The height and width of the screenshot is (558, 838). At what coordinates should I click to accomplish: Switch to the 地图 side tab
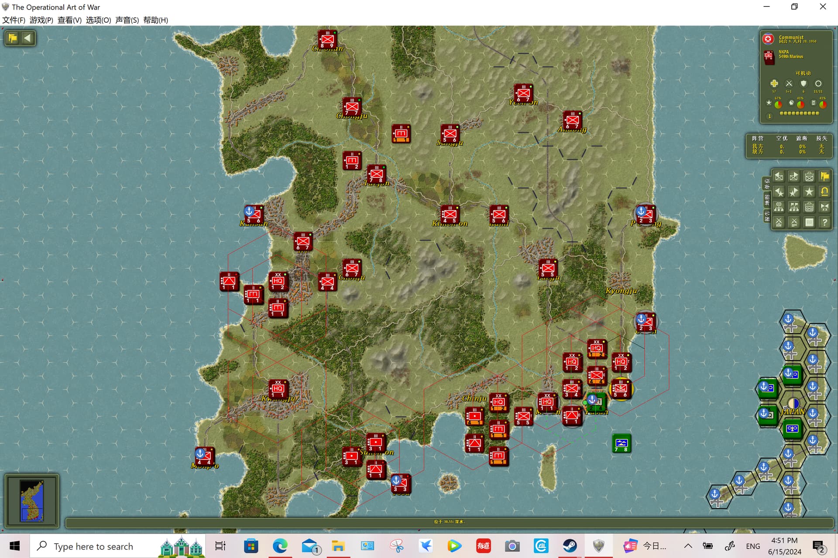coord(767,200)
